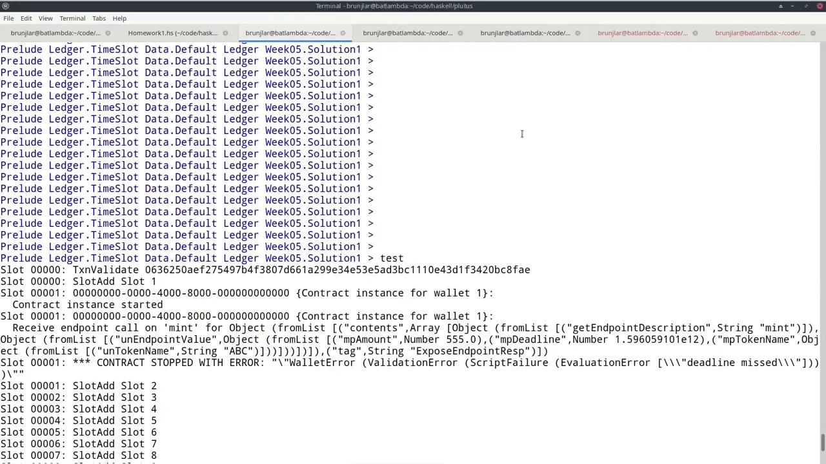This screenshot has height=464, width=826.
Task: Open the window menu icon in the title bar's left corner
Action: (x=5, y=6)
